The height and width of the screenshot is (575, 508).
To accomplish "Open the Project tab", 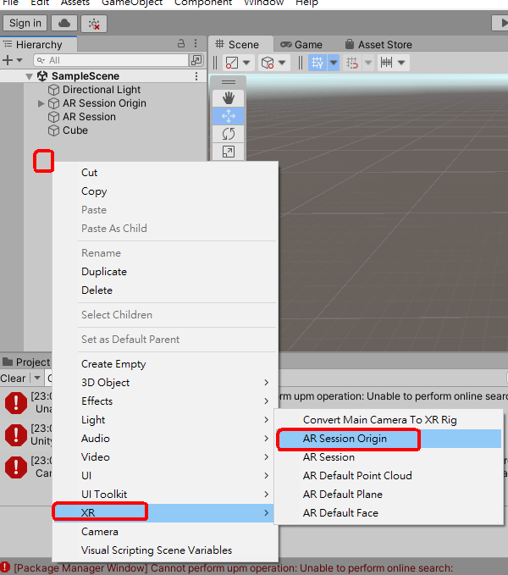I will point(26,362).
